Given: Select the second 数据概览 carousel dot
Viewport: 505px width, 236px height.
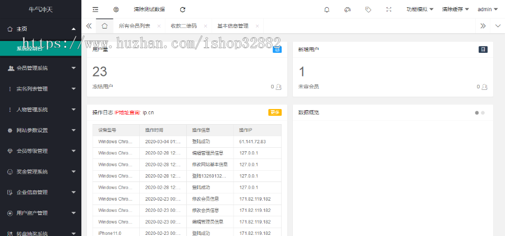Looking at the screenshot, I should point(483,113).
